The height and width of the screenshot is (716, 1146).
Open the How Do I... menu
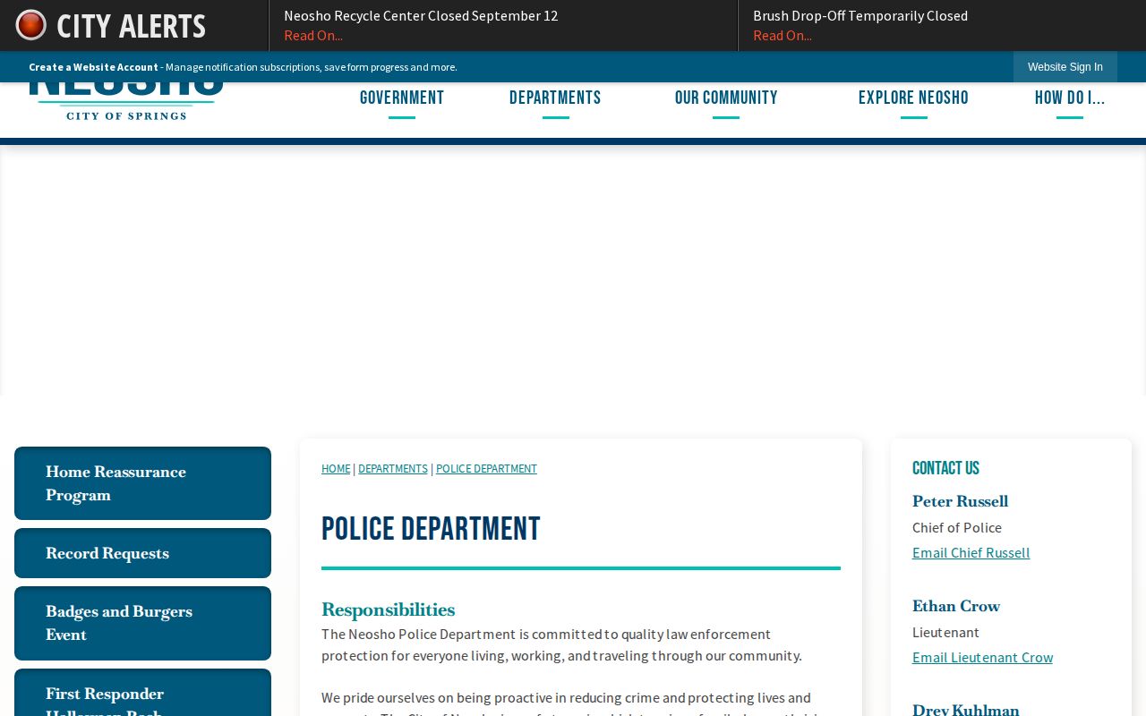point(1070,98)
